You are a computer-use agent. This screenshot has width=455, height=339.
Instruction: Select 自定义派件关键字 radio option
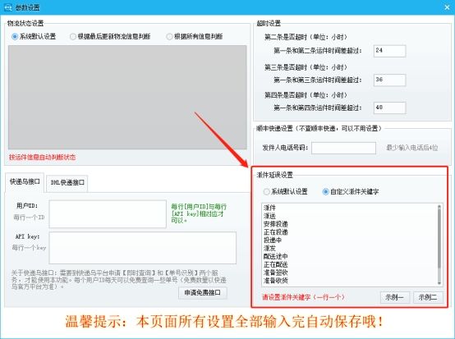[x=351, y=192]
